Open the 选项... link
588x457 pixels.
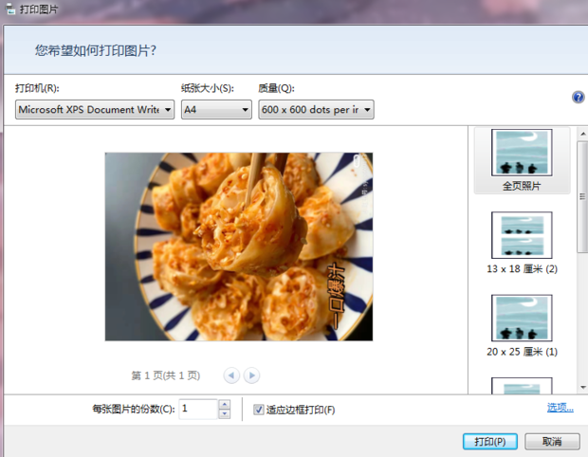click(560, 408)
